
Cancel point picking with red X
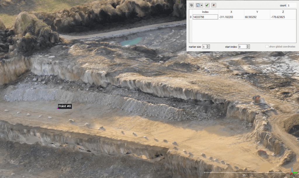pos(213,5)
